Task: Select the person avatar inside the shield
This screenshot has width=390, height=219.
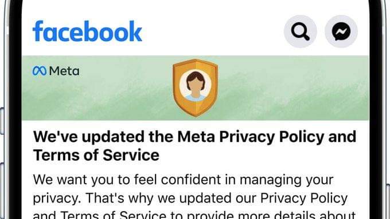Action: tap(196, 86)
